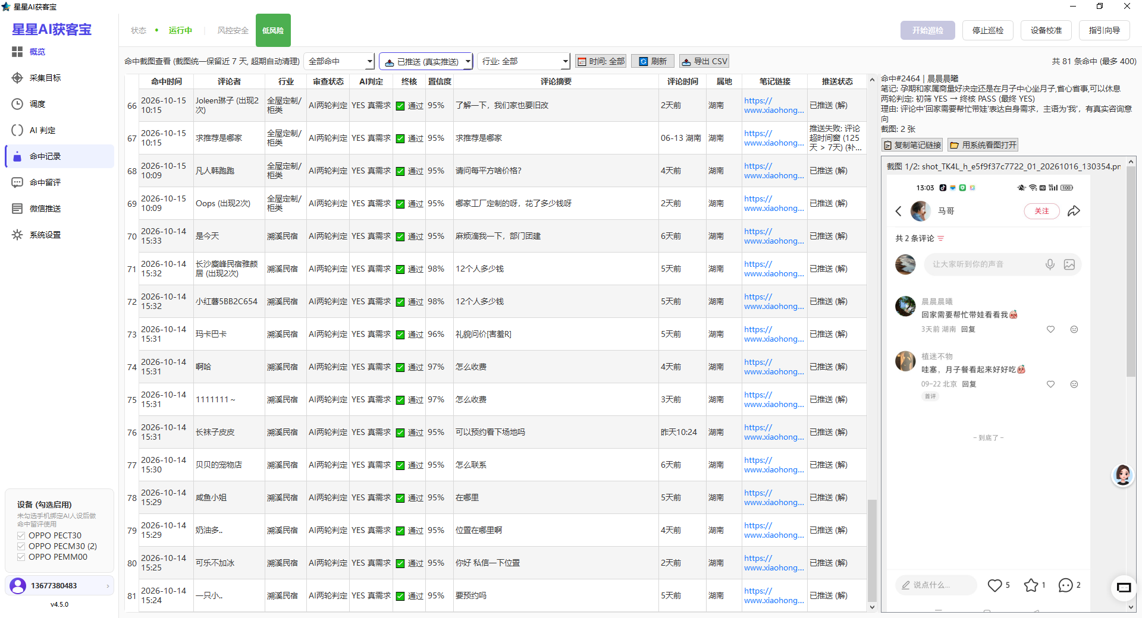
Task: Sort by the 置信度 column header
Action: [440, 81]
